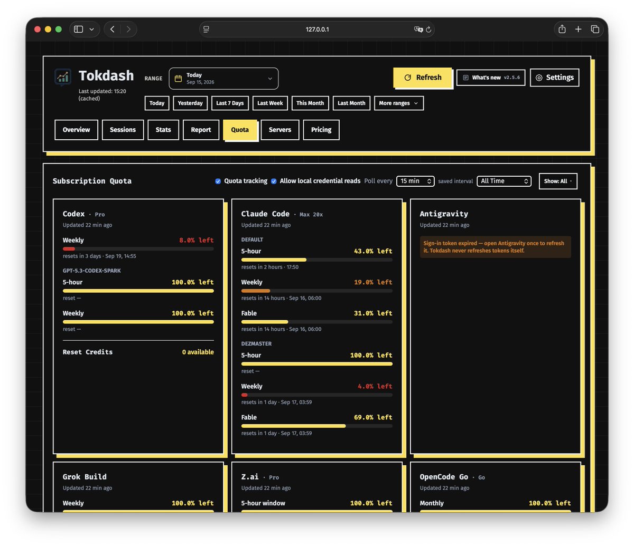Click the translate icon in address bar
This screenshot has height=546, width=634.
[418, 29]
